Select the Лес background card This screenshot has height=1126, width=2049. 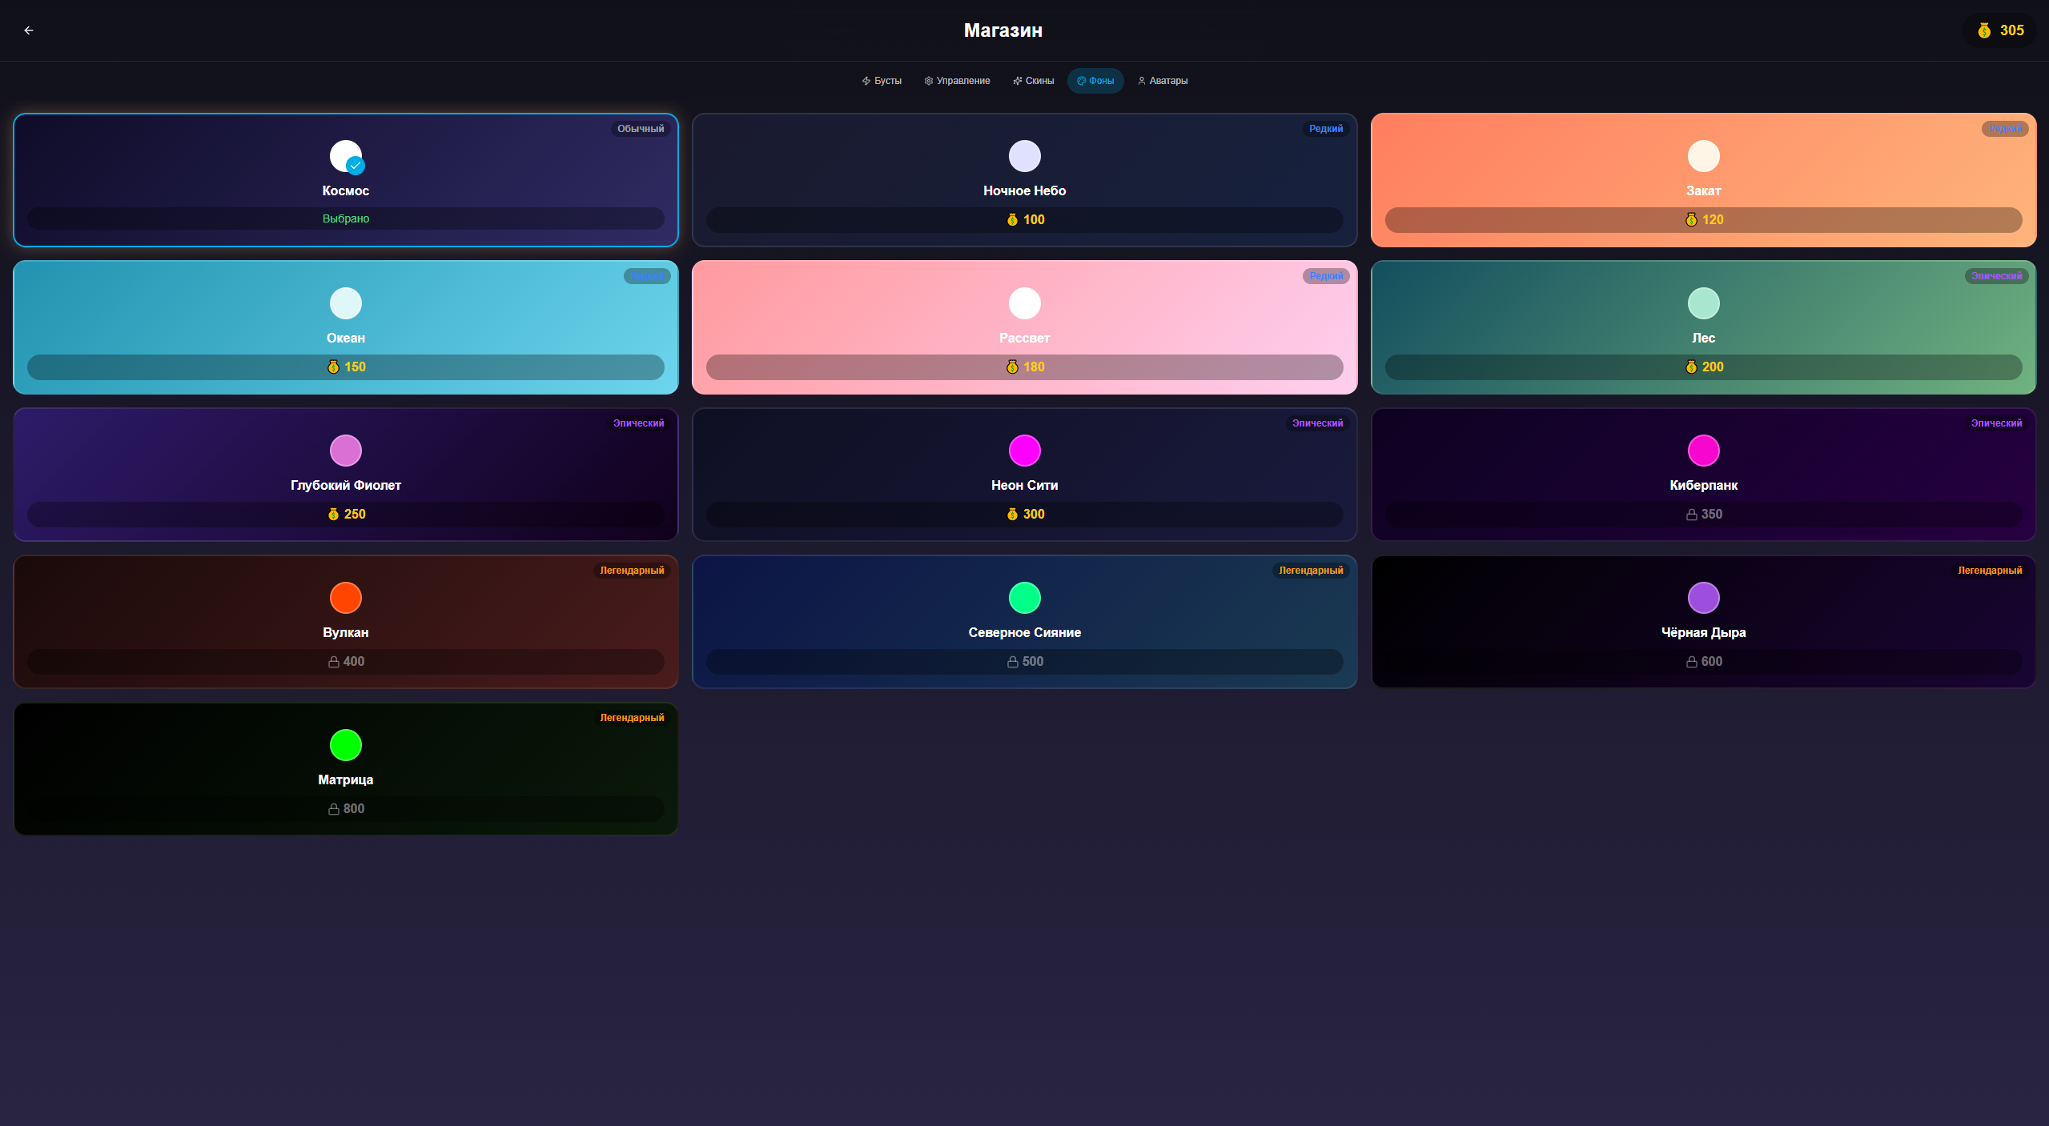point(1703,327)
